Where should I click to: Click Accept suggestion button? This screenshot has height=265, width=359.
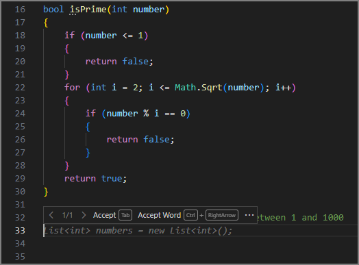tap(105, 215)
